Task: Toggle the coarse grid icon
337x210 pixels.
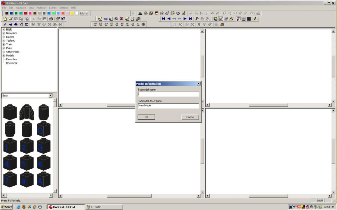Action: 244,19
